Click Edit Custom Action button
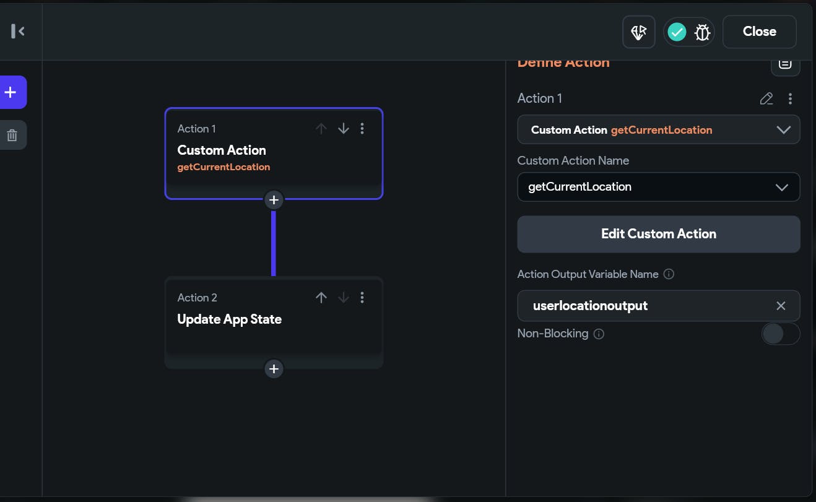 coord(659,234)
